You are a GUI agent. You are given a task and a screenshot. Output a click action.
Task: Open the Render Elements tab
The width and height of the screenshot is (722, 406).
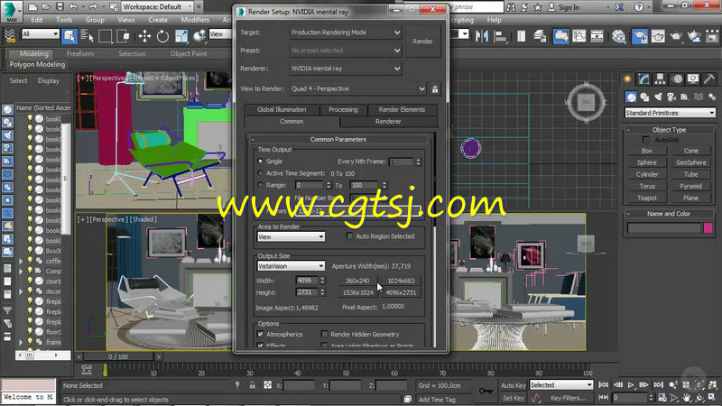click(402, 109)
